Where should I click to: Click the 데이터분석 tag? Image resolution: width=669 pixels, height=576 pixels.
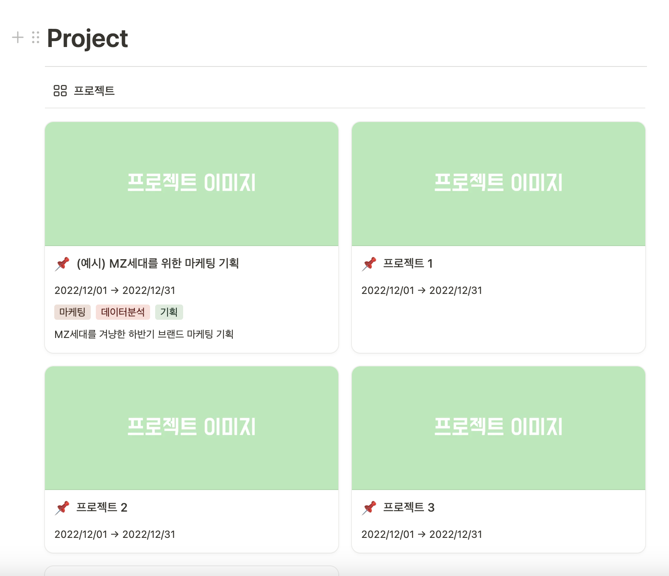point(123,312)
